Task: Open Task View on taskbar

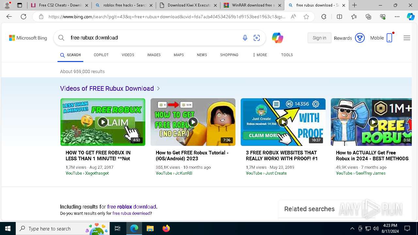Action: tap(118, 228)
